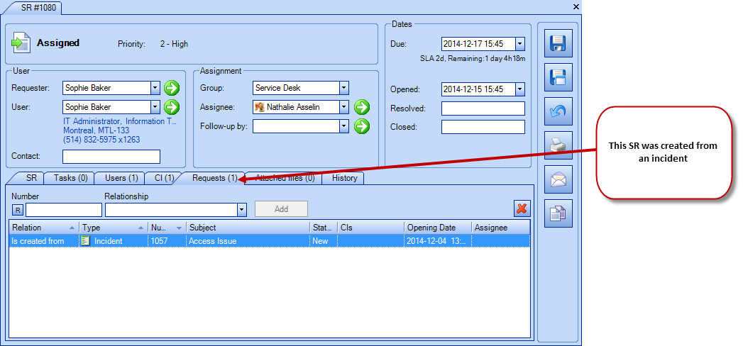Toggle the R button beside Number field
The image size is (743, 346).
click(18, 210)
